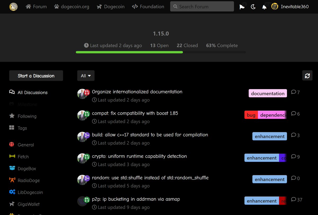Open the LibDogecoin tag in sidebar

(x=30, y=192)
